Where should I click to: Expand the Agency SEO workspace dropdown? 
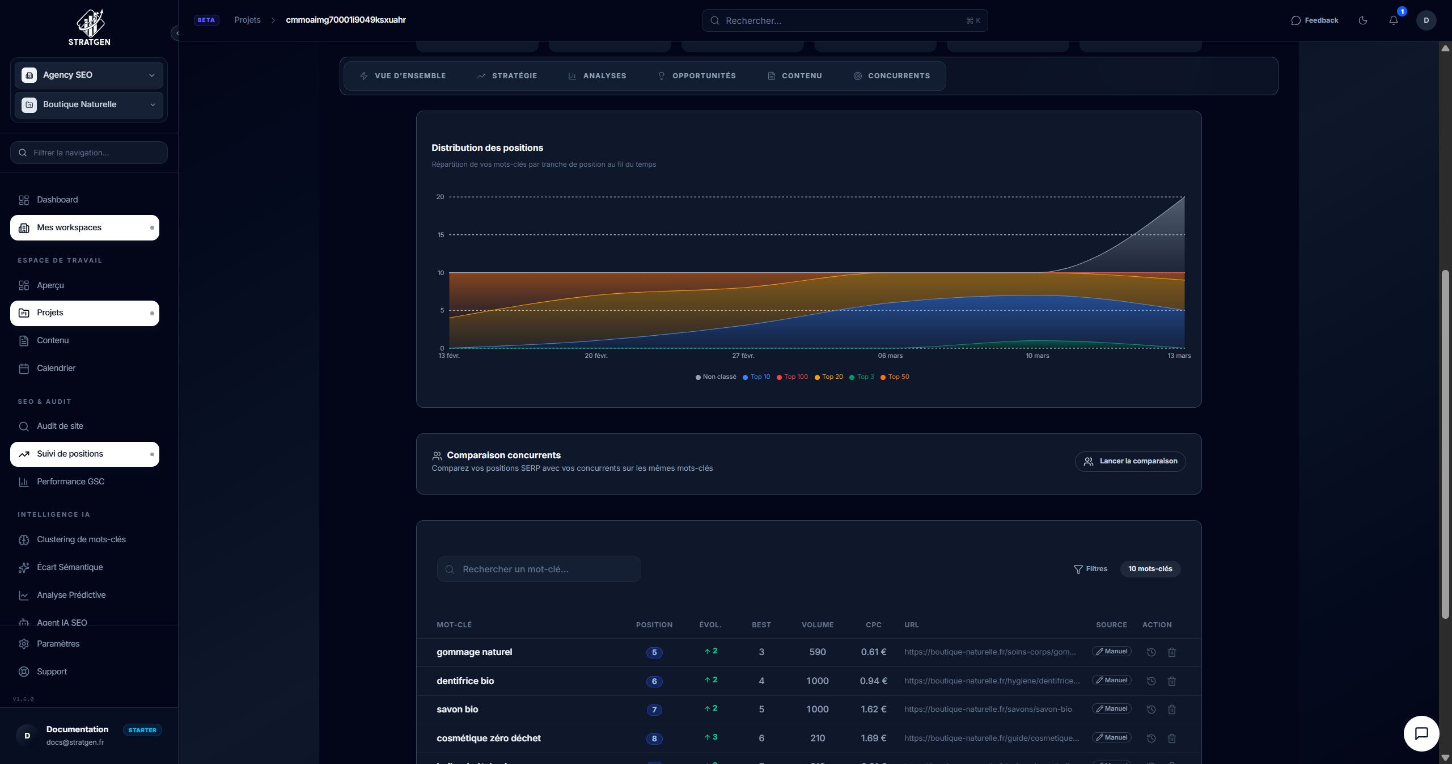click(x=89, y=75)
